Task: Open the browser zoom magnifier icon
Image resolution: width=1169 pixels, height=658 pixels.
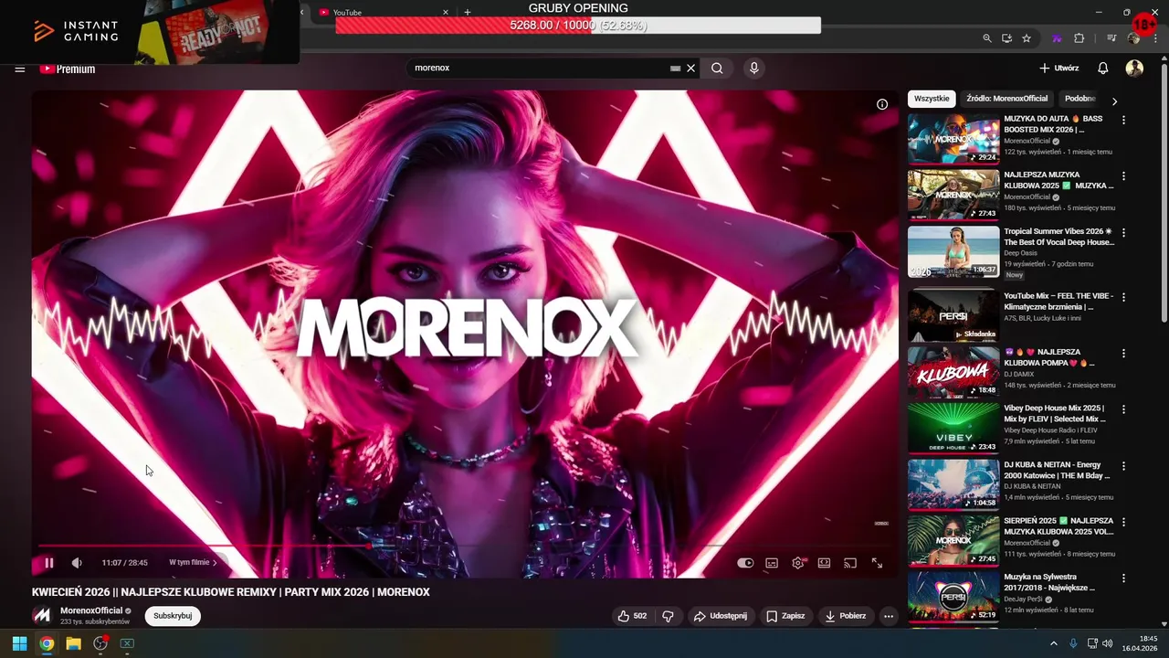Action: pos(987,38)
